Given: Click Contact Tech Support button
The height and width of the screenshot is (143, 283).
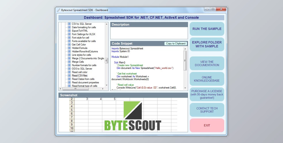Looking at the screenshot, I should [x=207, y=110].
